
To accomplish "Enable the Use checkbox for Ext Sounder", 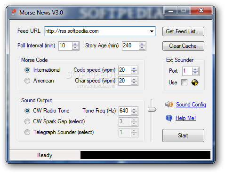I will point(184,82).
